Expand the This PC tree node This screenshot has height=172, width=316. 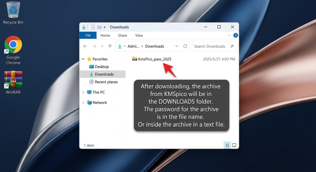[x=83, y=92]
